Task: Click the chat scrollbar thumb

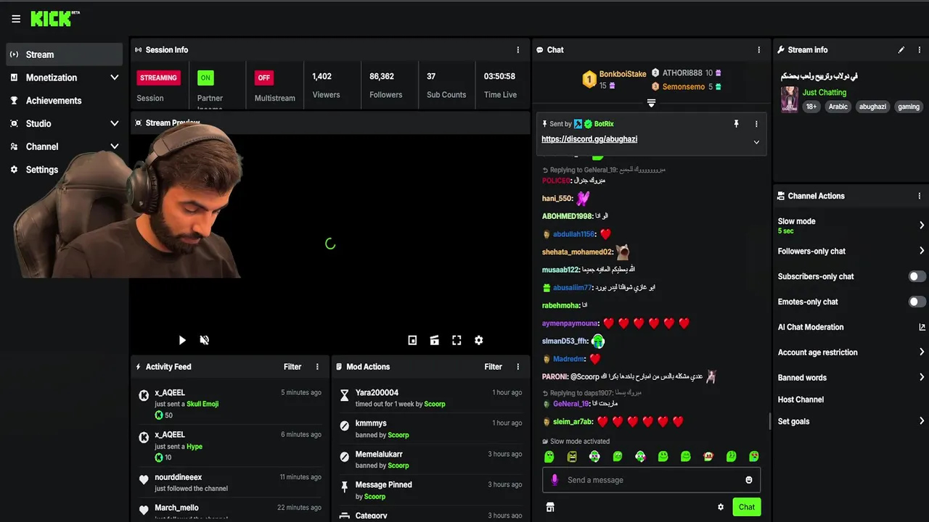Action: (x=770, y=420)
